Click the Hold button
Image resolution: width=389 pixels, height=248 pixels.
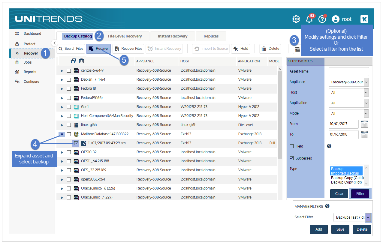point(240,49)
